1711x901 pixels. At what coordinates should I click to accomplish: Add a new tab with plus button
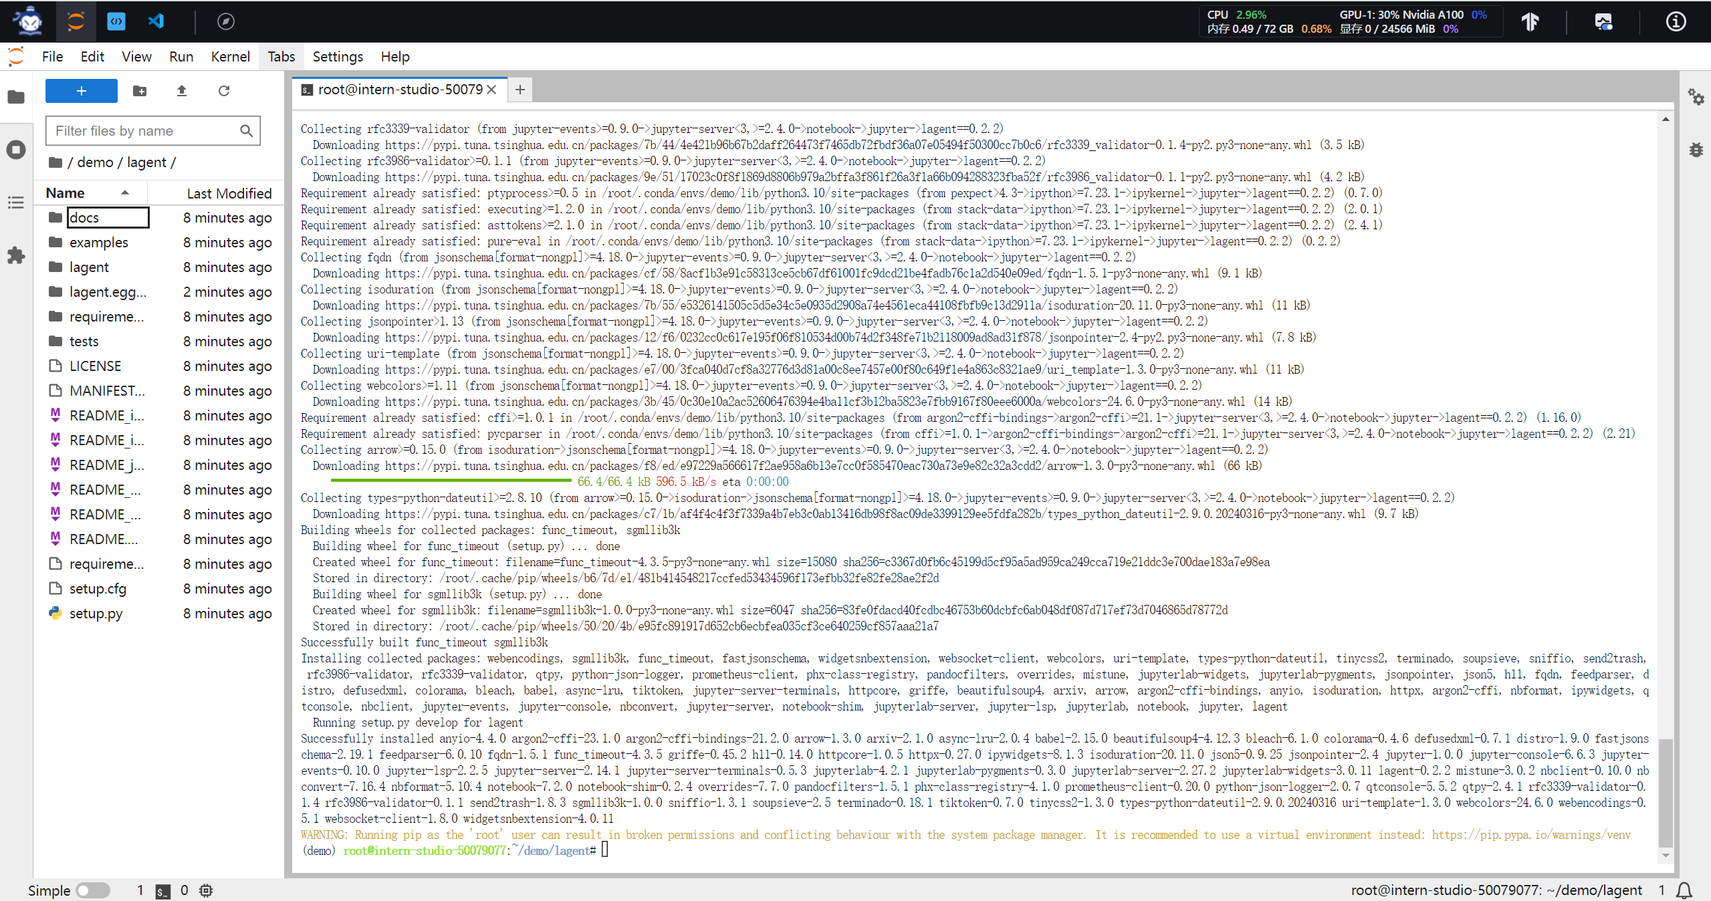[520, 90]
